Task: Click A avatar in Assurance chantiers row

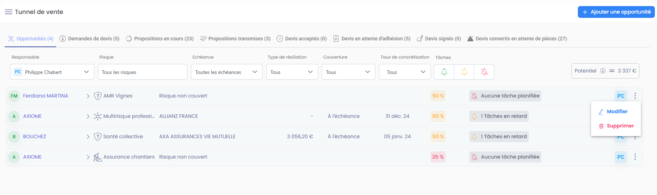Action: pyautogui.click(x=14, y=157)
